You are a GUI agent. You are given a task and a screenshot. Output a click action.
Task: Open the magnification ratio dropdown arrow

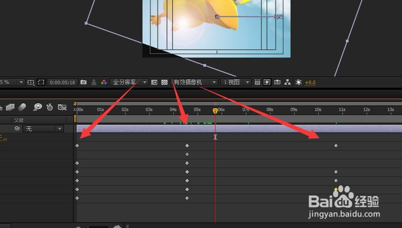click(21, 82)
